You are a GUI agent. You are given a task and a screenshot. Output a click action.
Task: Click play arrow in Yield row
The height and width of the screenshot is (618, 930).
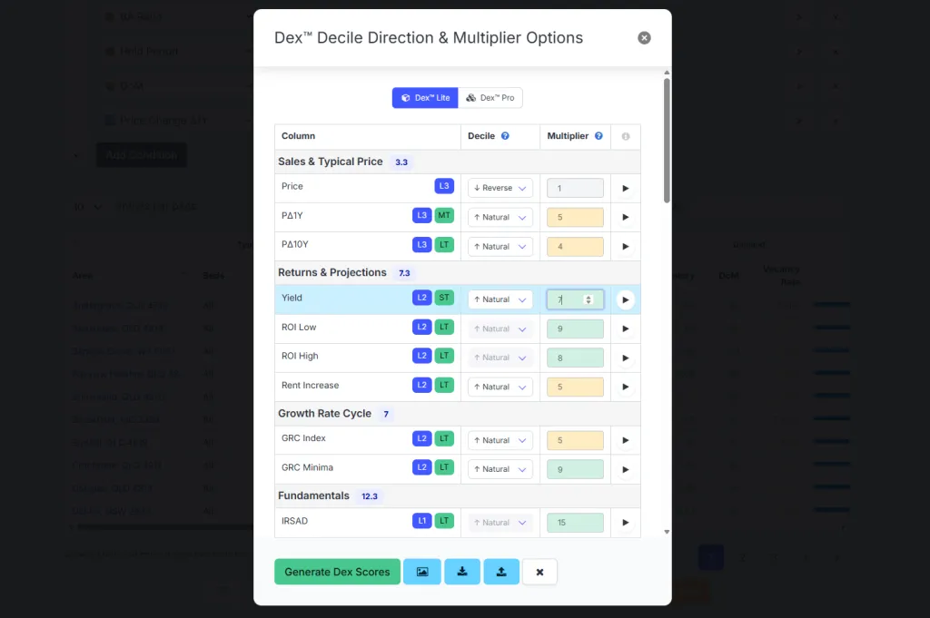click(625, 299)
